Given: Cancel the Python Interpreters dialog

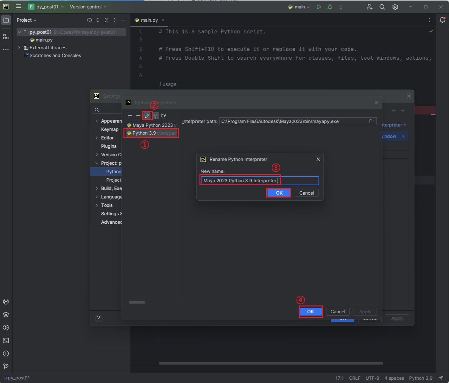Looking at the screenshot, I should point(338,312).
